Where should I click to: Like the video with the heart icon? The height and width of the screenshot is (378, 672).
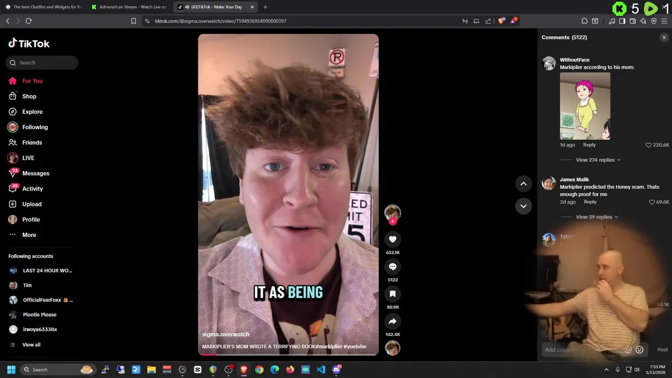392,239
